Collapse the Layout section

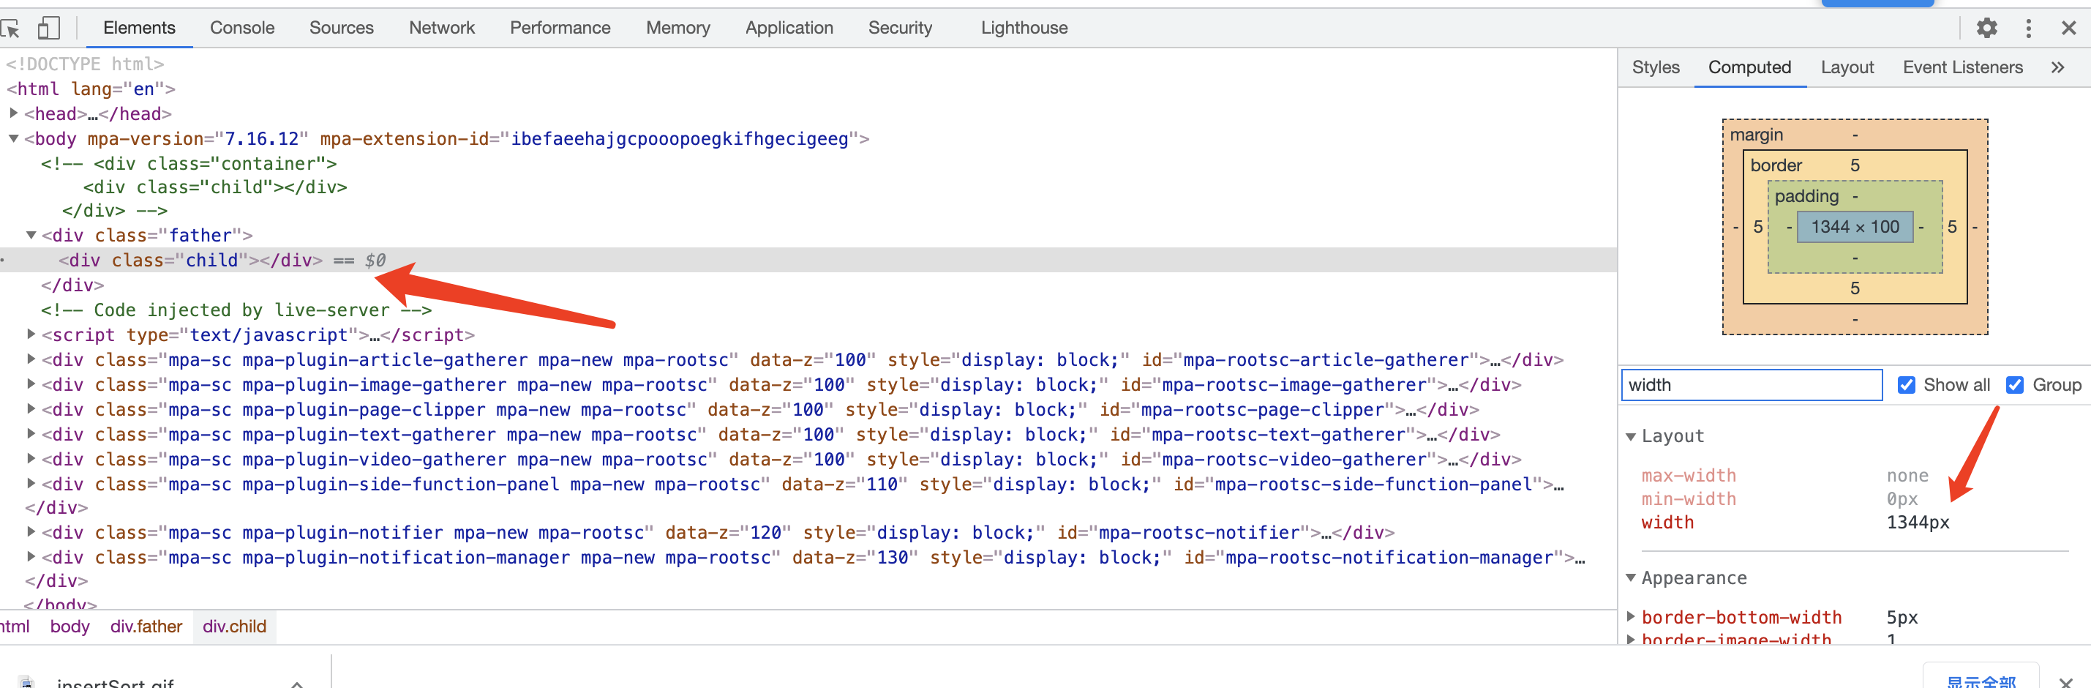1631,436
